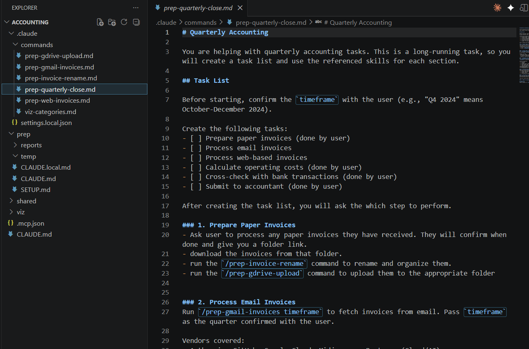
Task: Open settings.local.json file
Action: [x=46, y=123]
